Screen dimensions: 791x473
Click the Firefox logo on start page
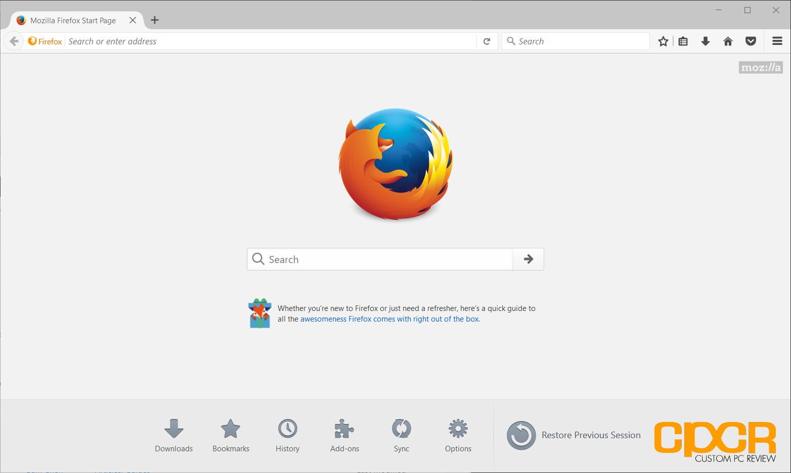[x=395, y=164]
